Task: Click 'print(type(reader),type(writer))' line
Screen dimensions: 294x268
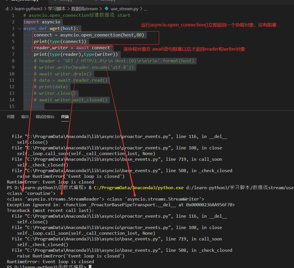Action: [x=76, y=54]
